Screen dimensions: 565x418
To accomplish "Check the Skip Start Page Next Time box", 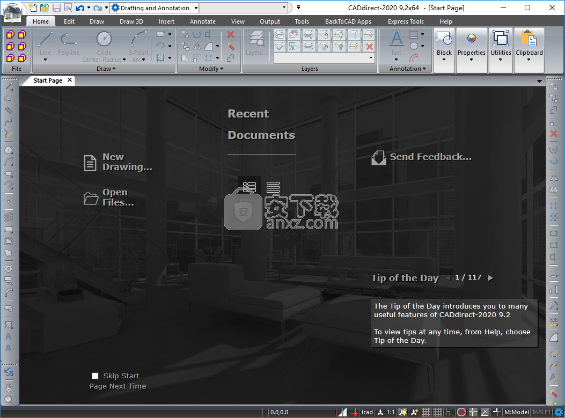I will 95,376.
